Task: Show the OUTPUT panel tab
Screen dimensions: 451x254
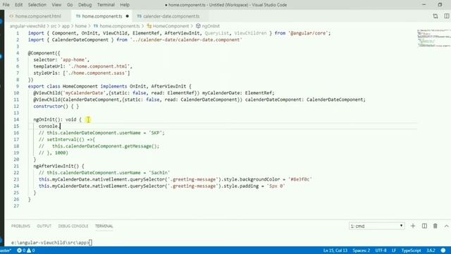Action: click(44, 226)
